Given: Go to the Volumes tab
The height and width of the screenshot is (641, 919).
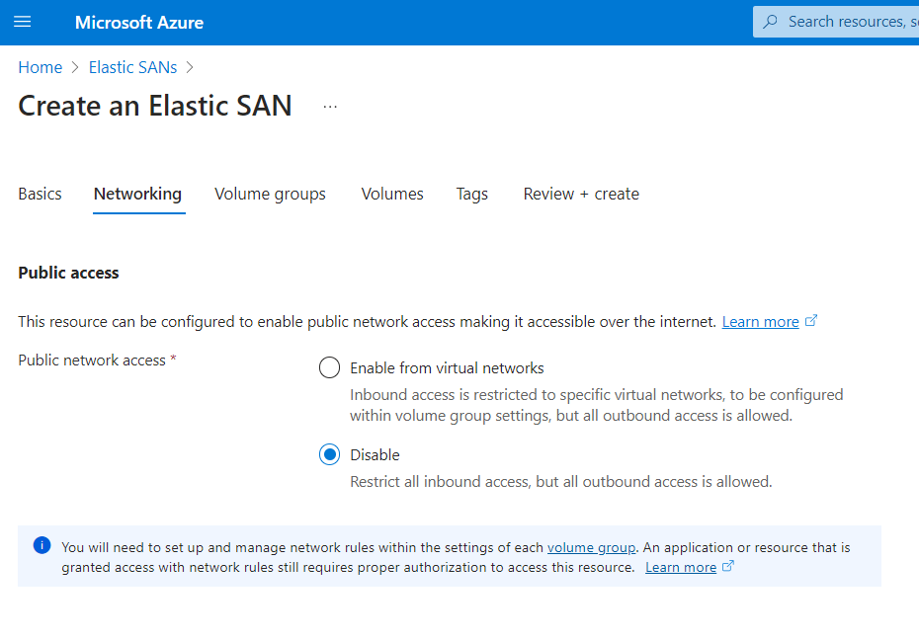Looking at the screenshot, I should point(392,194).
